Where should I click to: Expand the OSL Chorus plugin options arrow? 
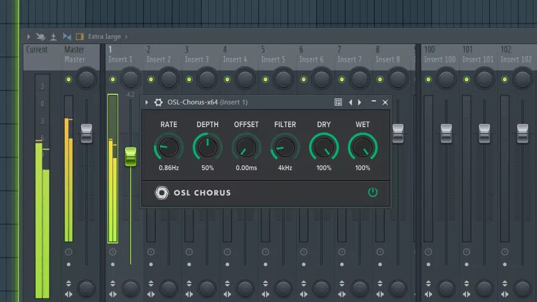click(x=147, y=102)
